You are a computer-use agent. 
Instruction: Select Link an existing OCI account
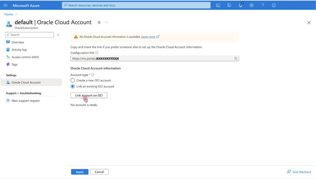(x=73, y=87)
